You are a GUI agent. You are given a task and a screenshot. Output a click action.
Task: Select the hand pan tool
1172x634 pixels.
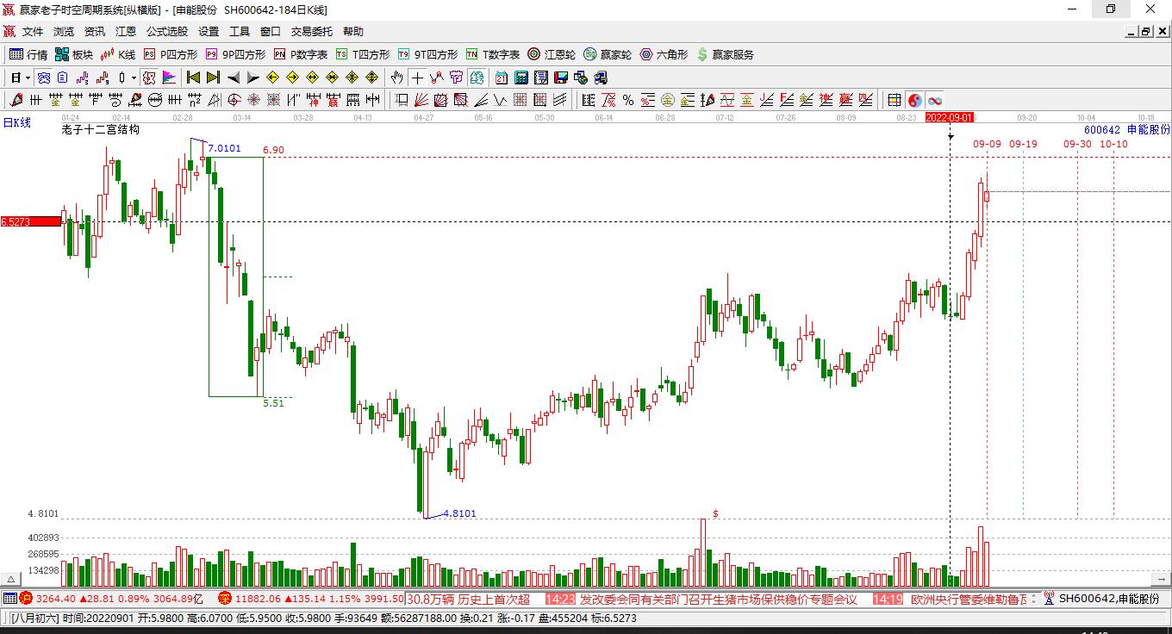tap(396, 78)
